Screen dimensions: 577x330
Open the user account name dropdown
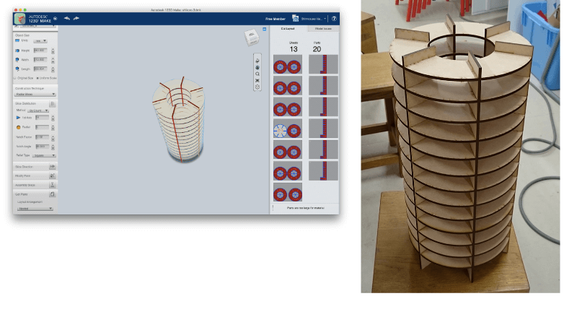point(314,19)
